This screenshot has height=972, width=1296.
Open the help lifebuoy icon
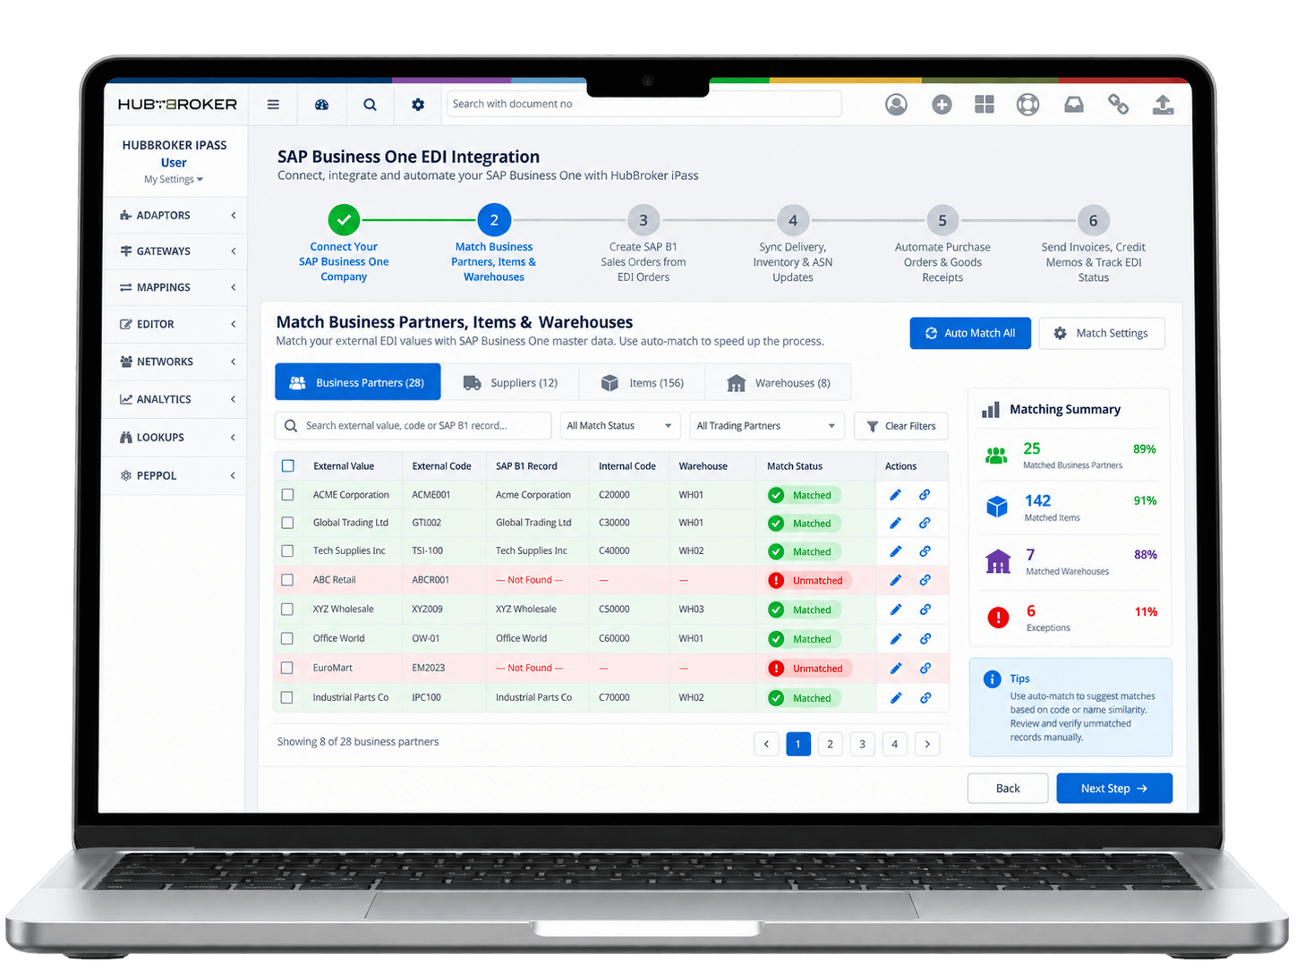(x=1027, y=105)
